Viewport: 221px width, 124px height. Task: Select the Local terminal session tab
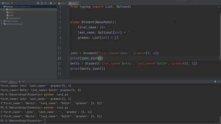point(12,82)
